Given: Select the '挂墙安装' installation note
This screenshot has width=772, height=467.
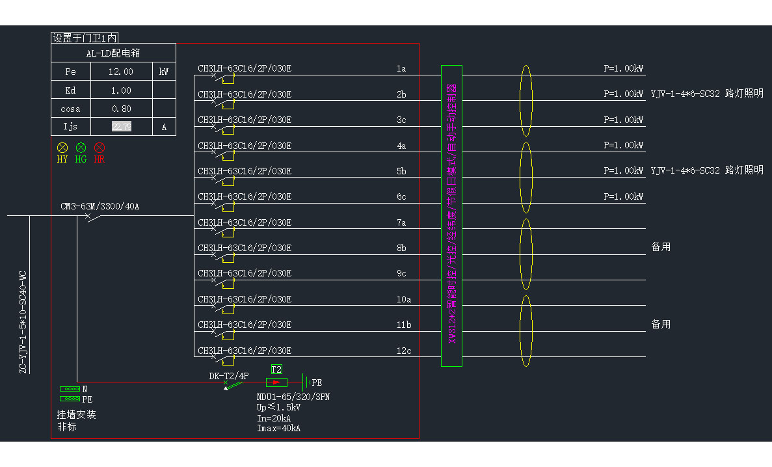Looking at the screenshot, I should (x=76, y=415).
